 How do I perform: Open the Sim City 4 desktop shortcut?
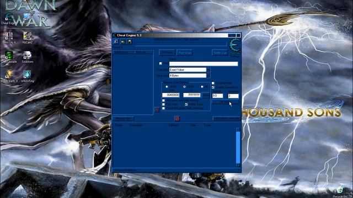[x=9, y=37]
